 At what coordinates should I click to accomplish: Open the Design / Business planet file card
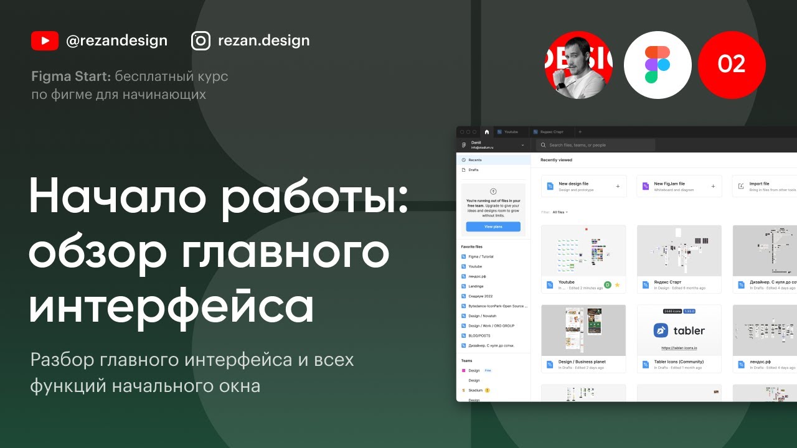pyautogui.click(x=583, y=338)
